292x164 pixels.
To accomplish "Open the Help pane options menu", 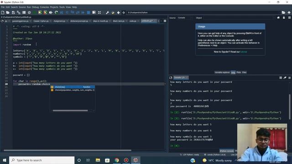I will [x=289, y=18].
